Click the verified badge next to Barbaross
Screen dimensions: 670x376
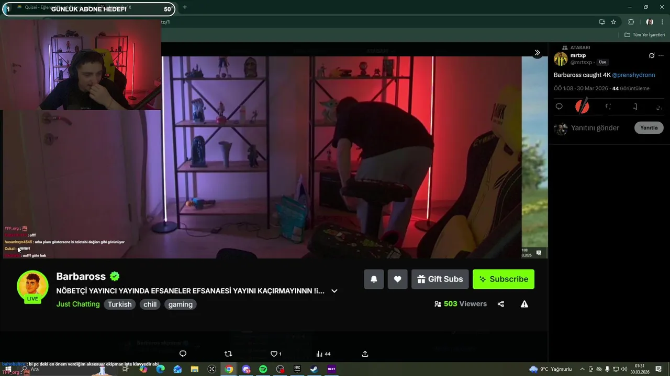[115, 276]
